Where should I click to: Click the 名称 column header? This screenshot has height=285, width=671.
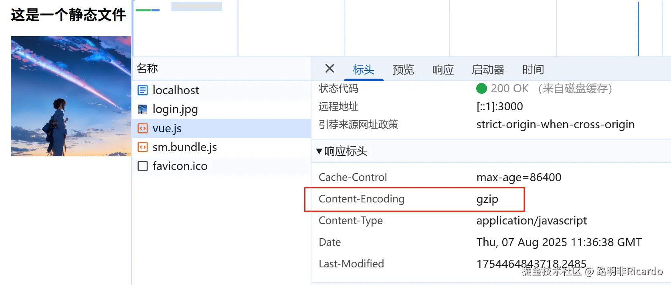pyautogui.click(x=147, y=69)
